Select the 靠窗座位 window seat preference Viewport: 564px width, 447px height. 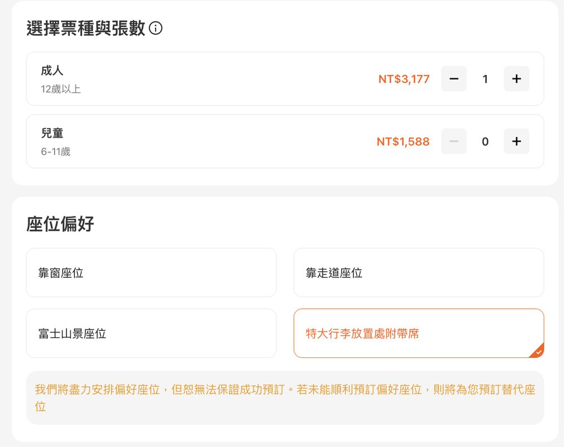tap(151, 272)
